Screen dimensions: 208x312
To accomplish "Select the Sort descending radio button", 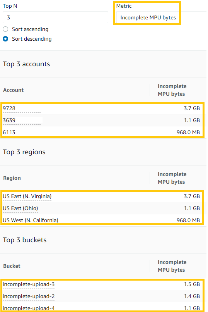I will (x=5, y=39).
